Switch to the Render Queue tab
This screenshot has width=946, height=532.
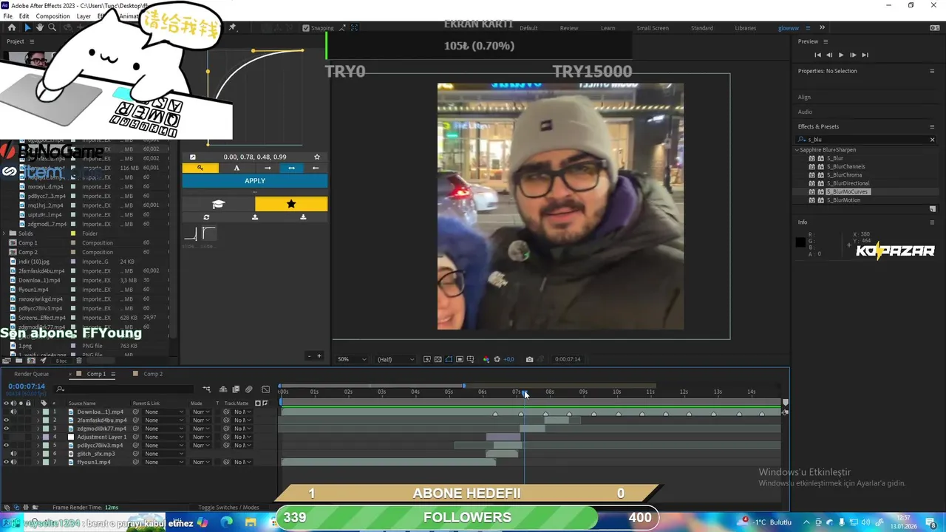point(31,374)
